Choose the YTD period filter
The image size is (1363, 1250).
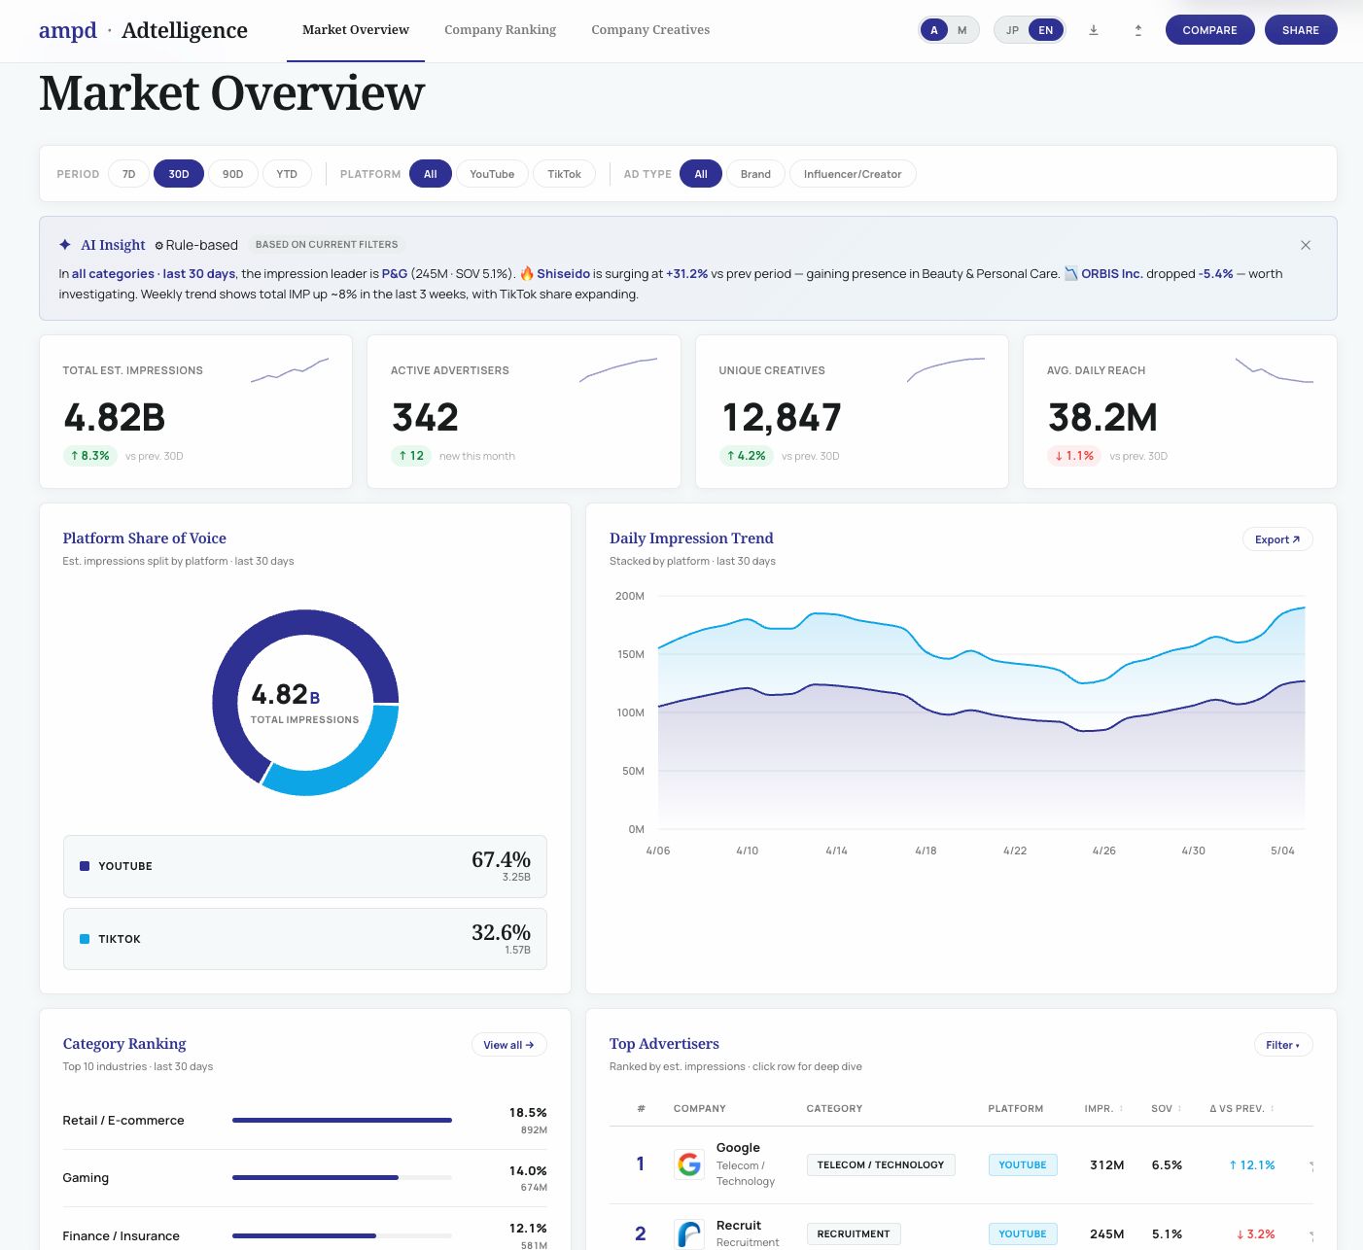[287, 174]
